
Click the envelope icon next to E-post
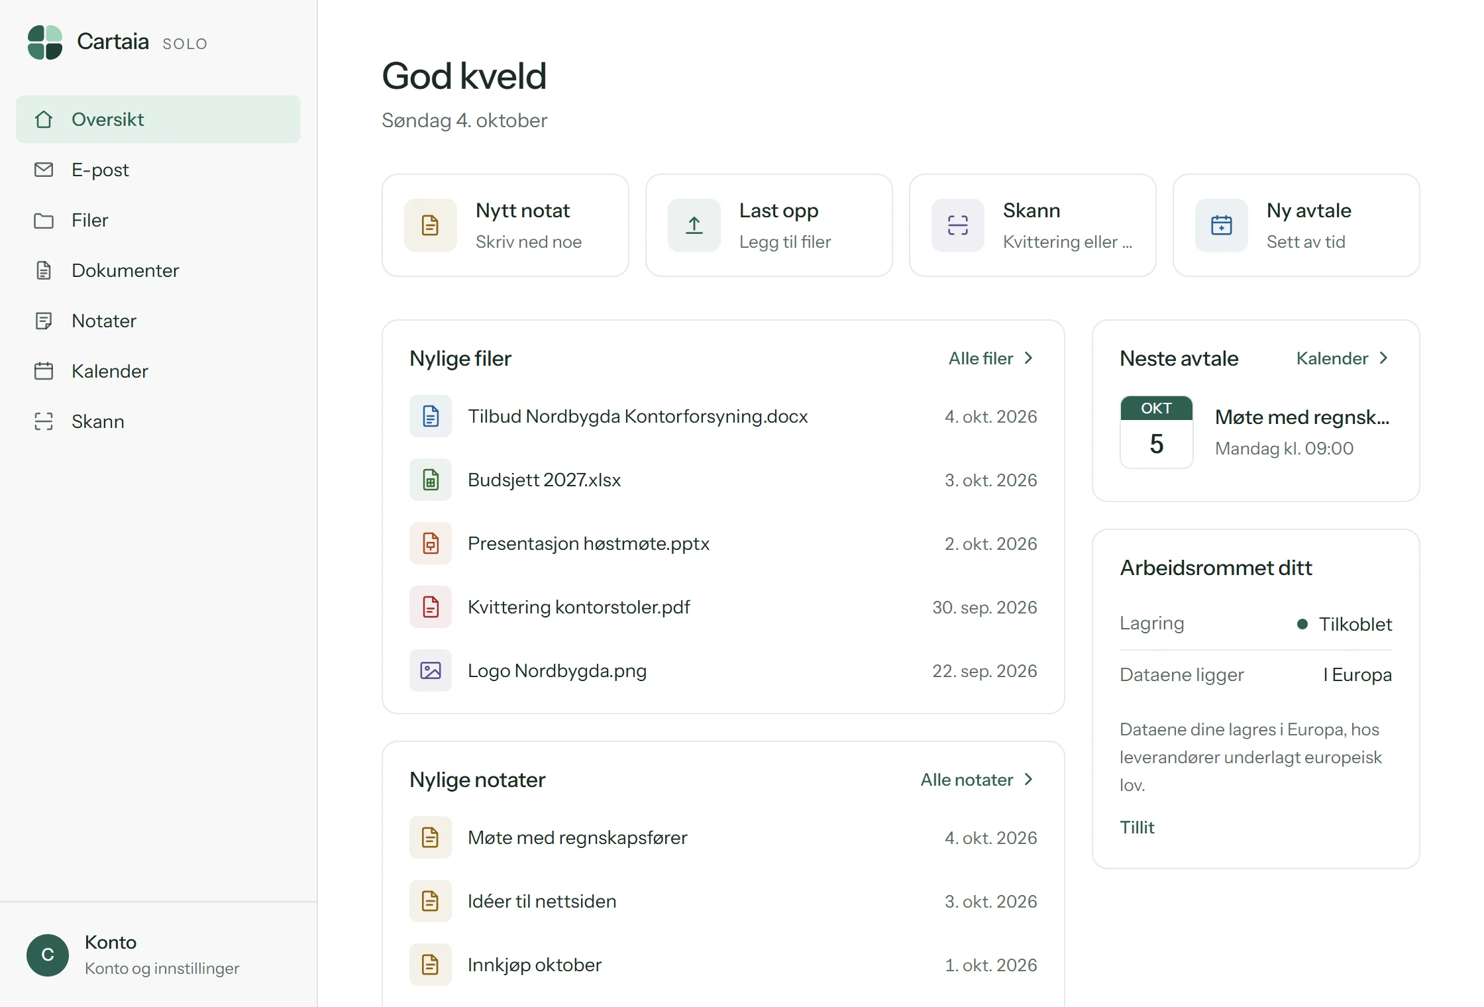pos(44,170)
